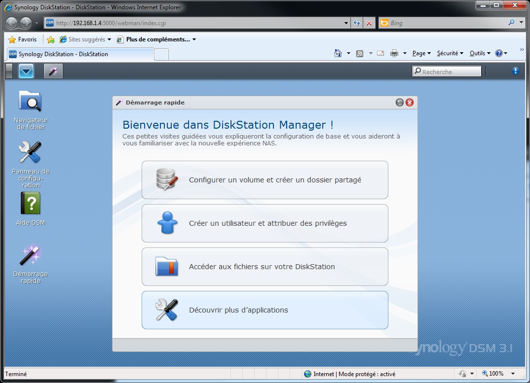Close the Démarrage rapide dialog
This screenshot has height=383, width=530.
[x=409, y=103]
